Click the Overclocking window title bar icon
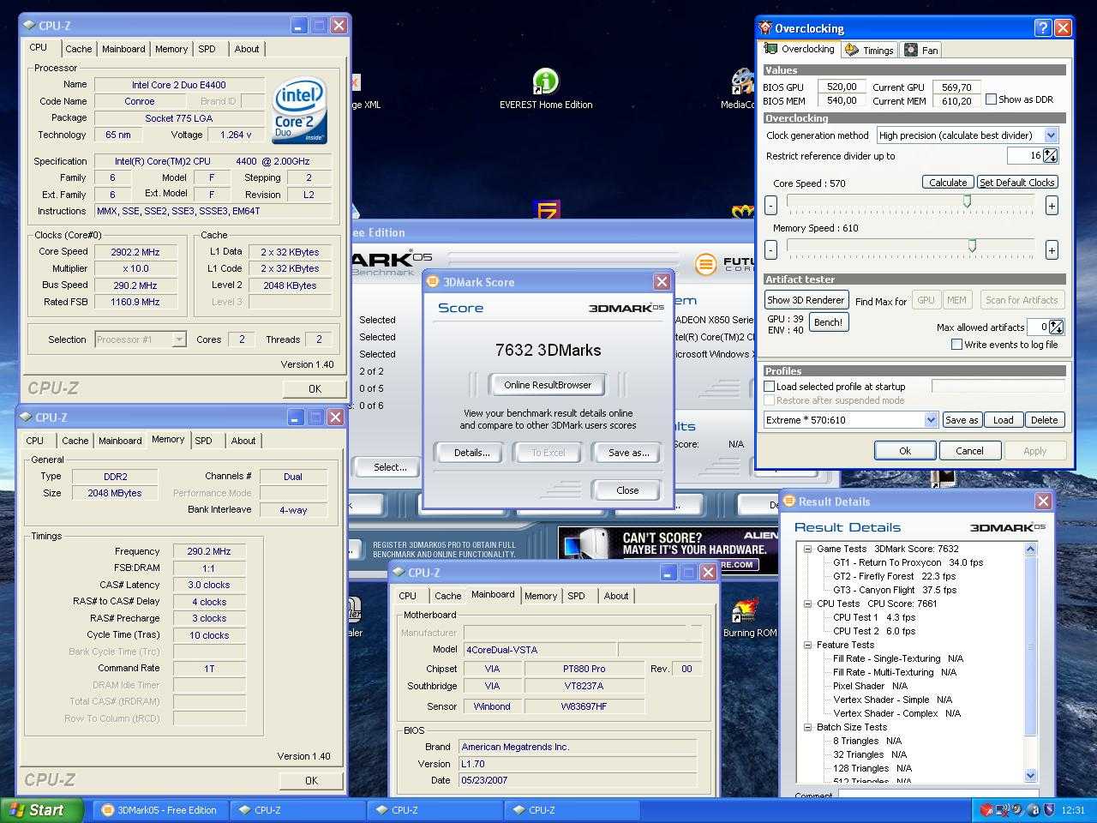 point(765,28)
